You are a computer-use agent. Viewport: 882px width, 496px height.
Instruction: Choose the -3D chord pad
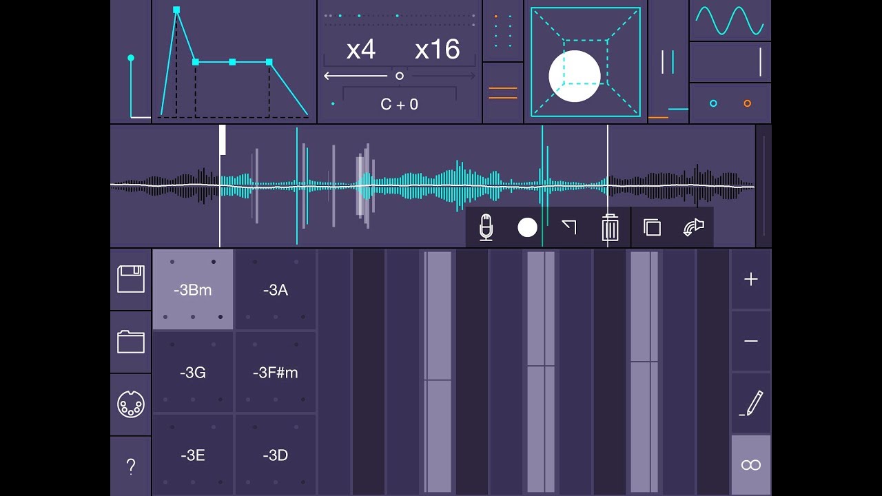tap(276, 455)
